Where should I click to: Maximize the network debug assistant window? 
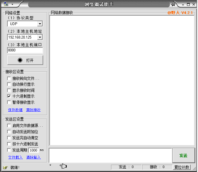pyautogui.click(x=188, y=5)
